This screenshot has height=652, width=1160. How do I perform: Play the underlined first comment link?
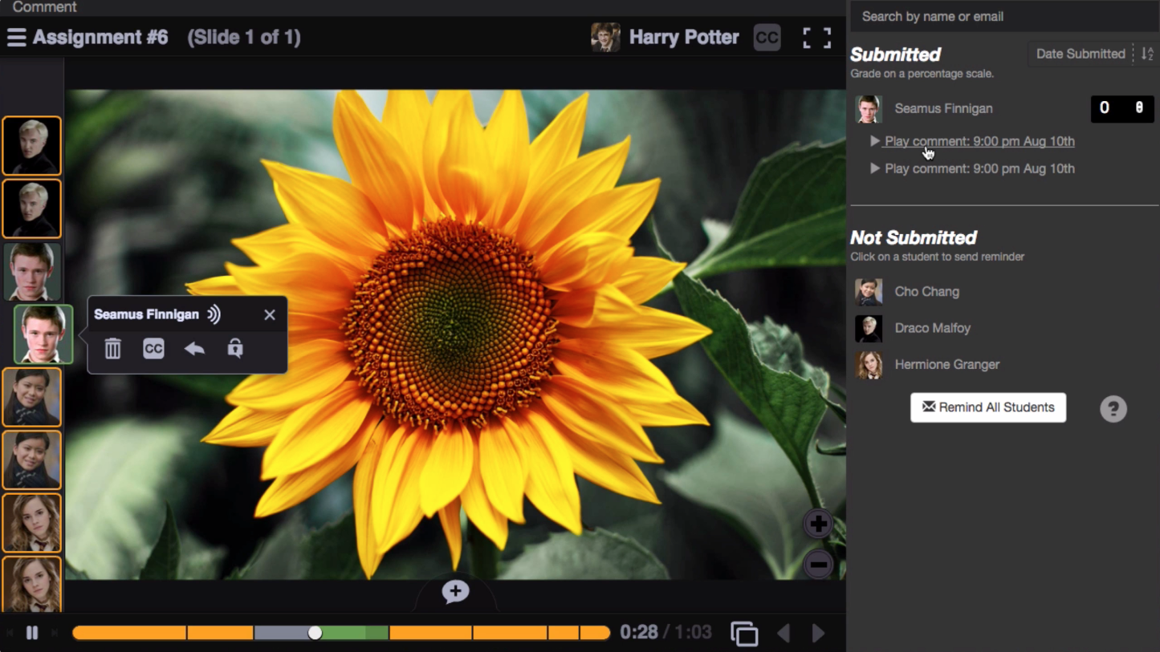pos(979,141)
